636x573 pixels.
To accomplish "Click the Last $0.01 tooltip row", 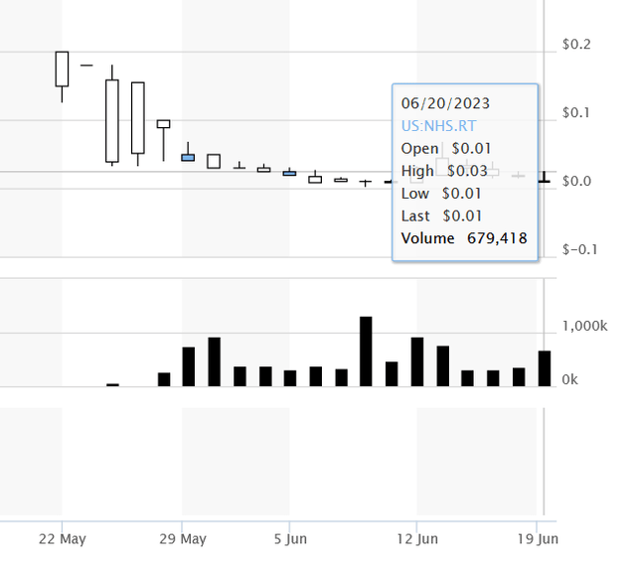I will click(x=441, y=215).
